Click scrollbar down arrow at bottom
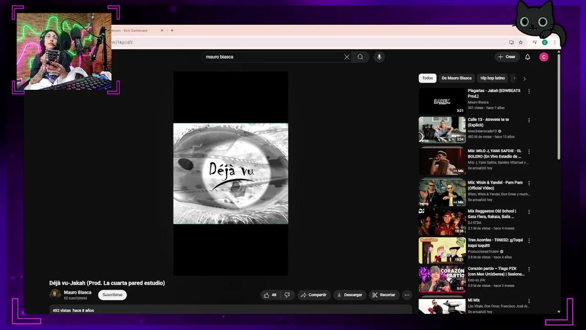This screenshot has width=586, height=330. (559, 312)
